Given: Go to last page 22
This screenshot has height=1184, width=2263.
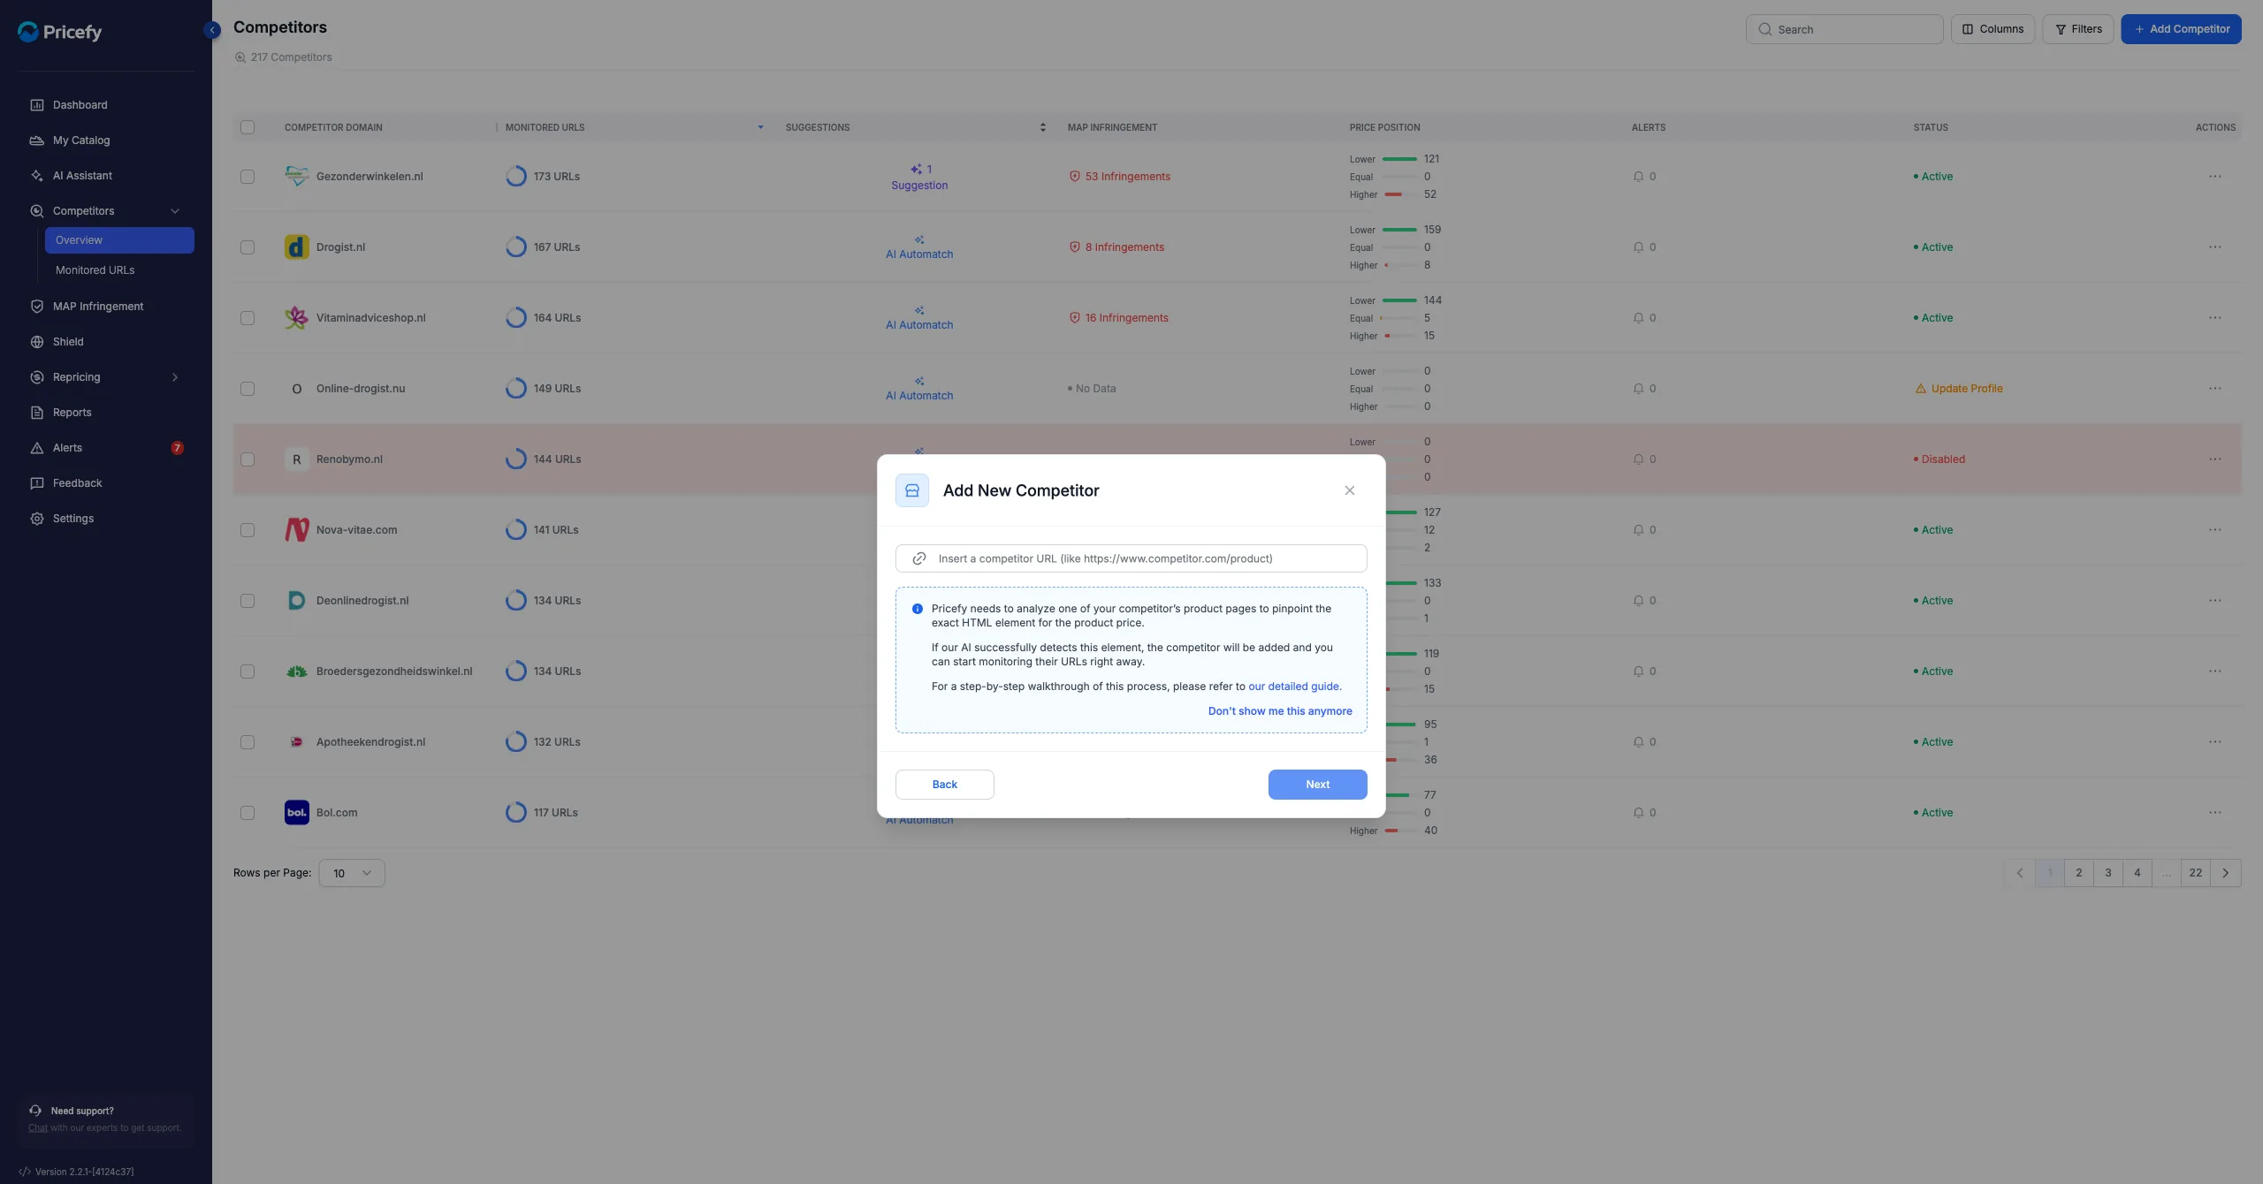Looking at the screenshot, I should [x=2195, y=873].
